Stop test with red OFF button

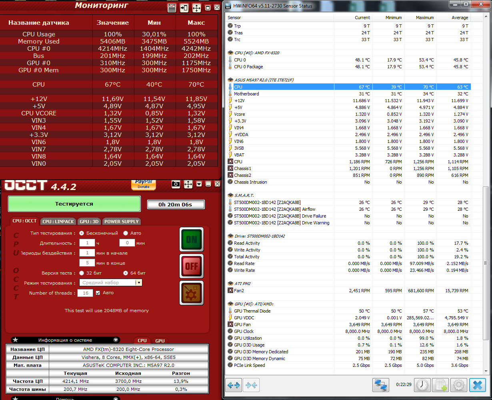tap(192, 266)
